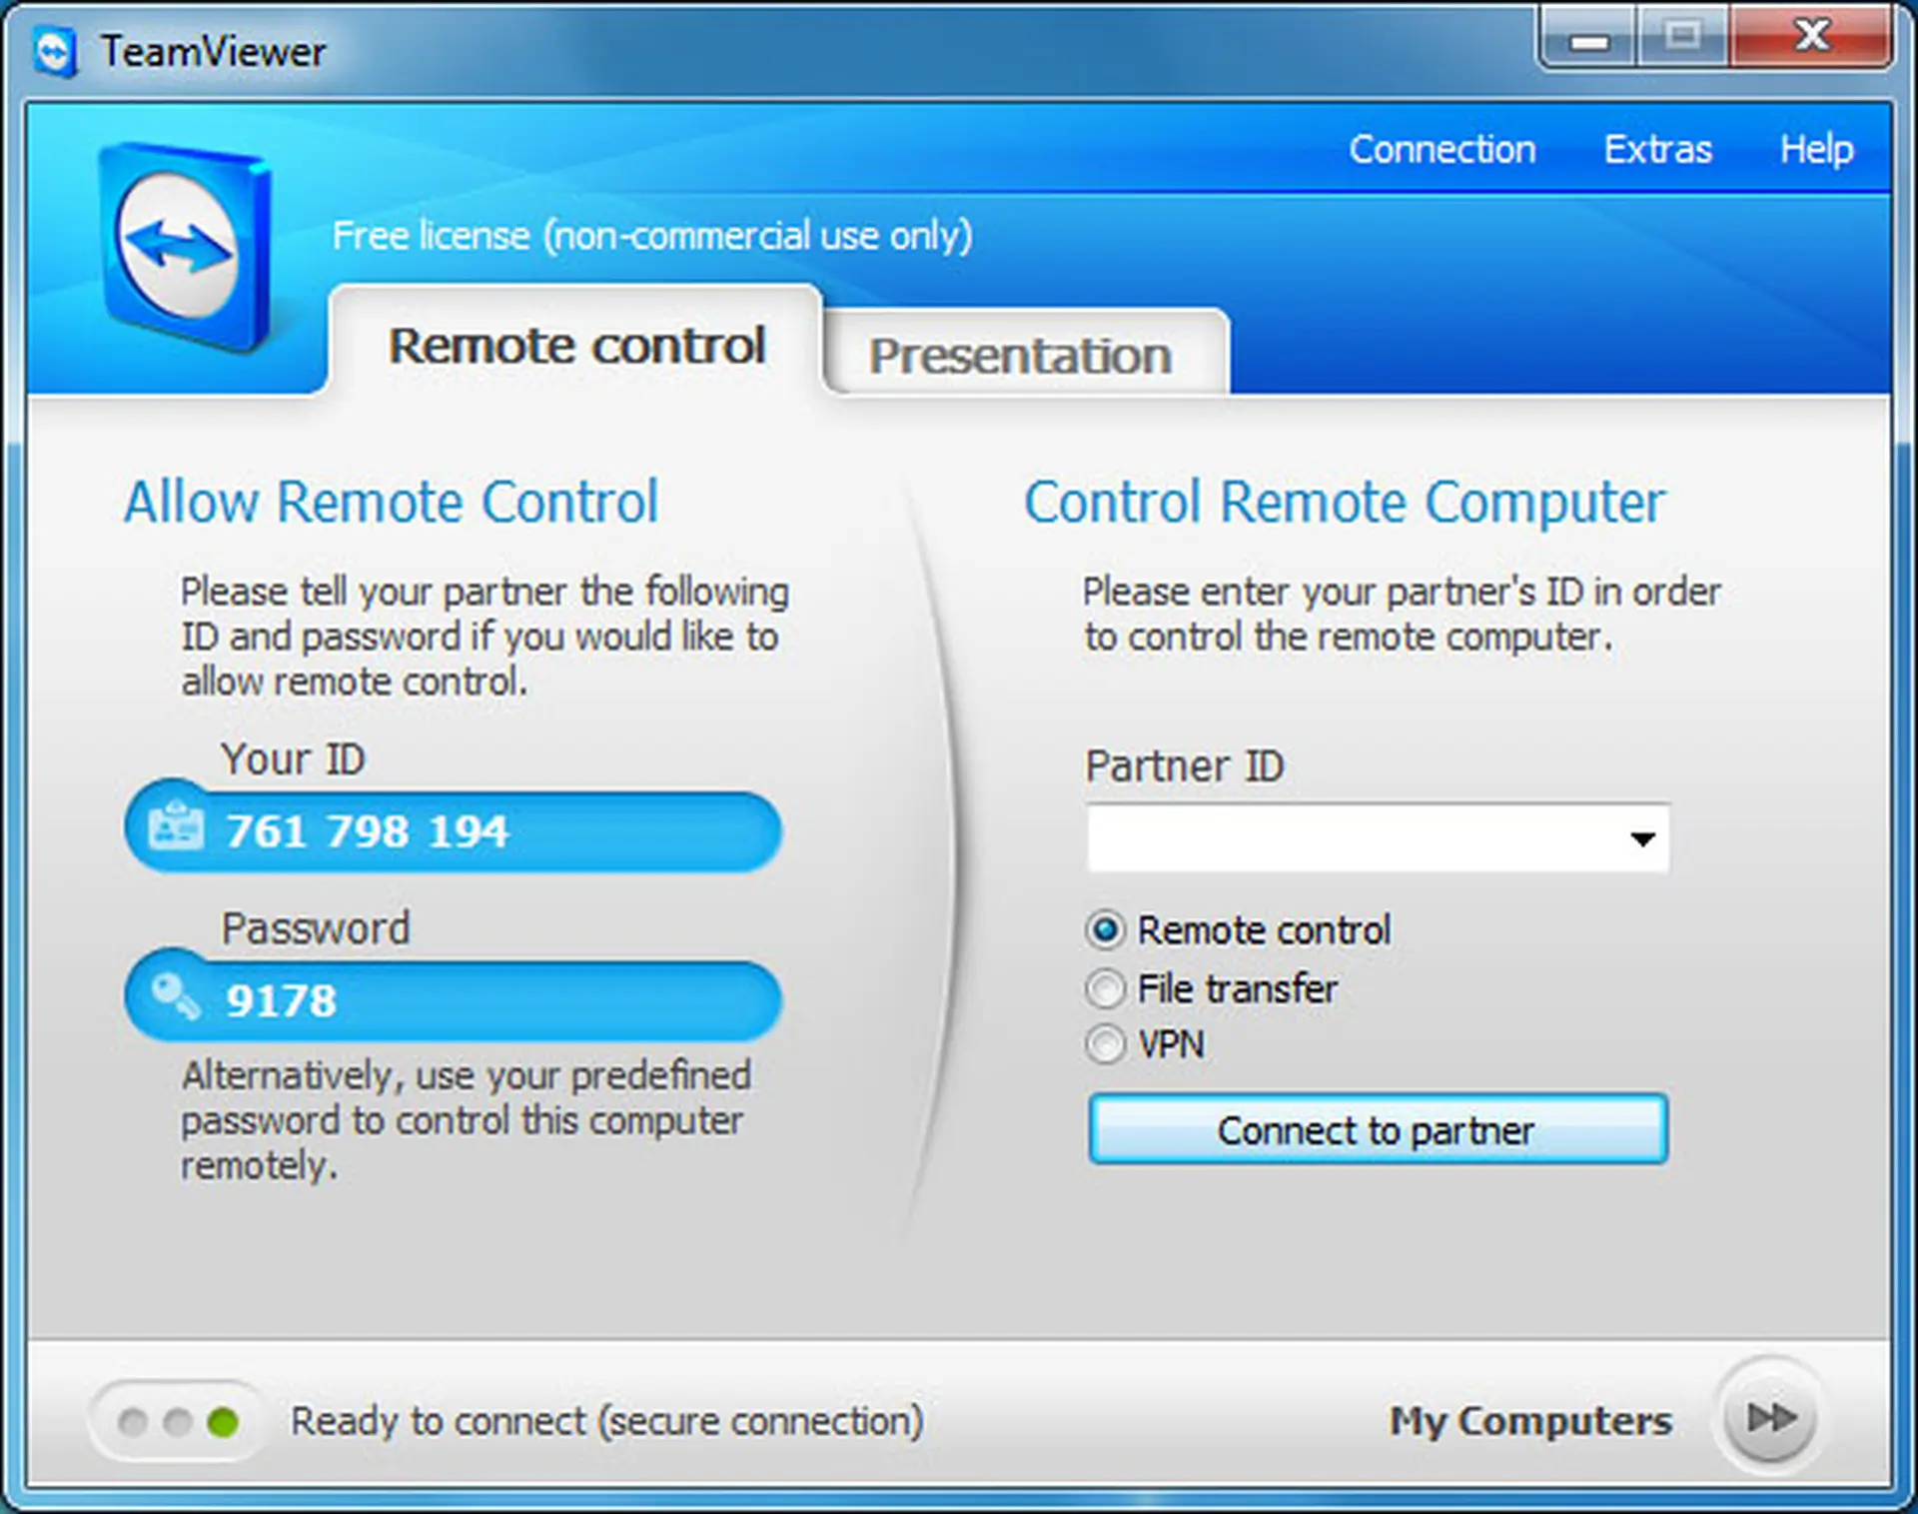The image size is (1918, 1514).
Task: Click the Control Remote Computer heading
Action: 1345,502
